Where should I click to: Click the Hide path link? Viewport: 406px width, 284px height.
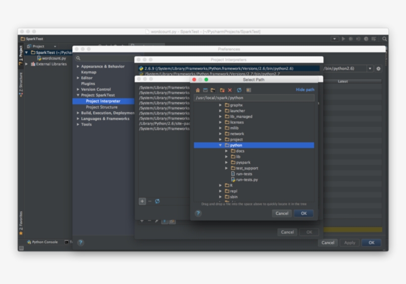tap(305, 90)
